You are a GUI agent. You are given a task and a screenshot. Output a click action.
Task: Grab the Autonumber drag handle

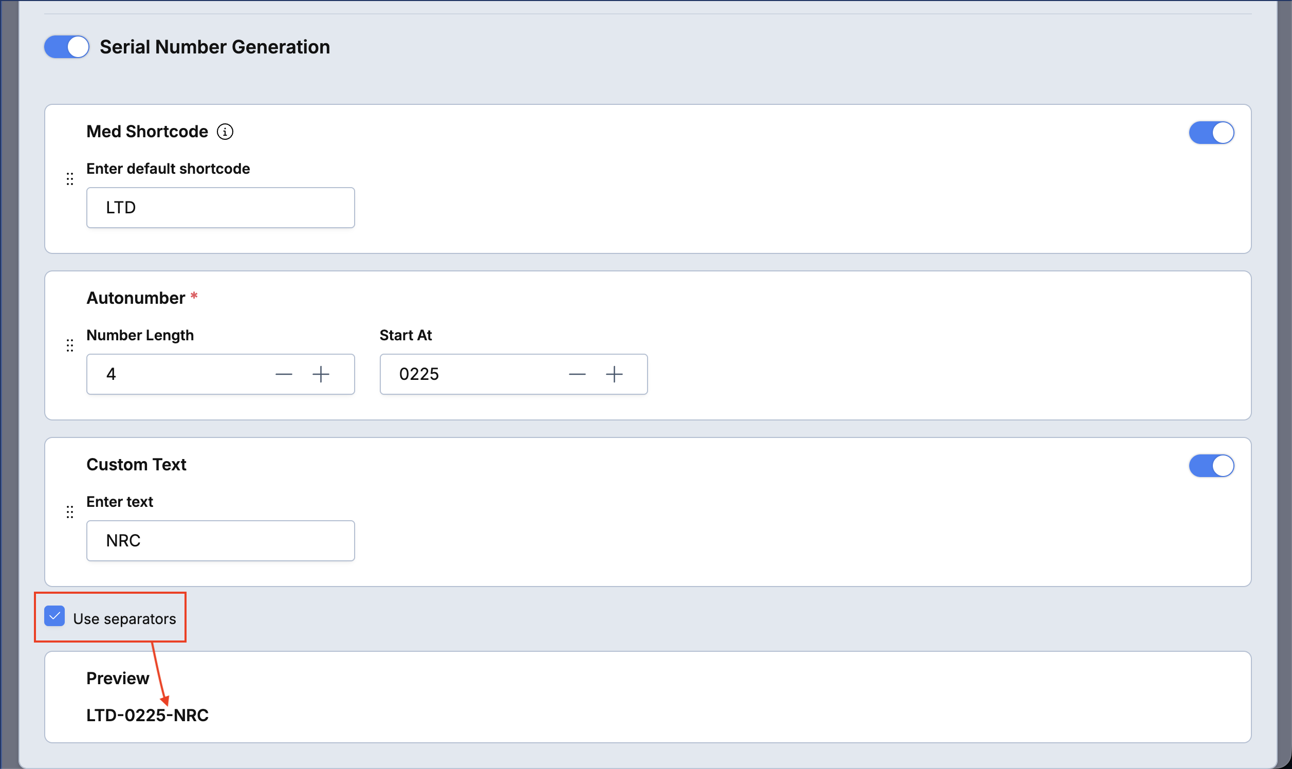pos(70,345)
